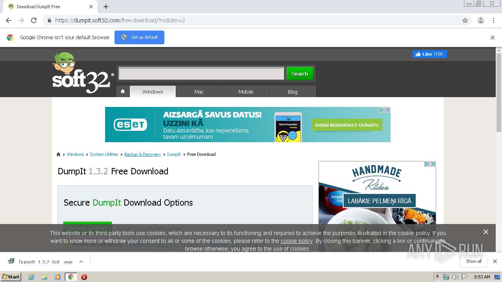Click the SAŅEM BEZMAKSAS E-GRĀMATU ad button
The width and height of the screenshot is (502, 282).
(347, 125)
